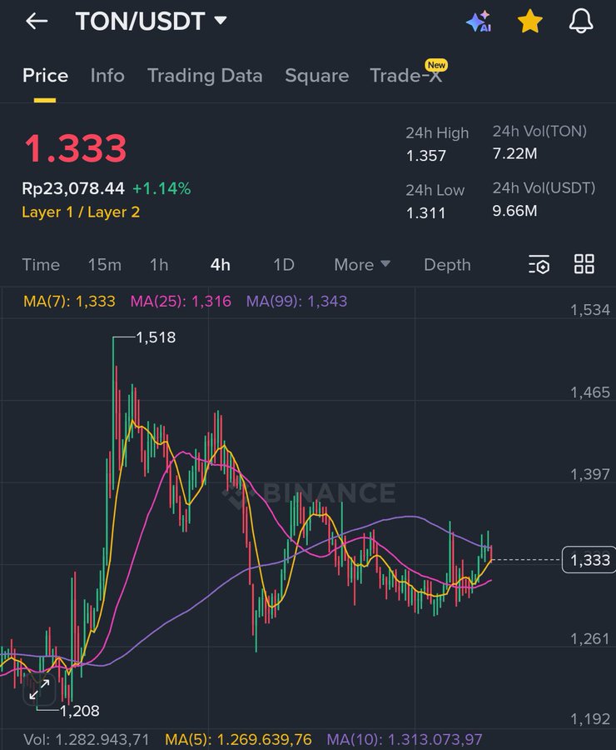Open the Trading Data tab

tap(205, 76)
